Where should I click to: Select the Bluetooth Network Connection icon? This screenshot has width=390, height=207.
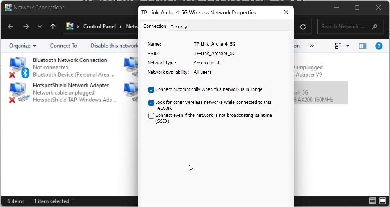tap(19, 68)
